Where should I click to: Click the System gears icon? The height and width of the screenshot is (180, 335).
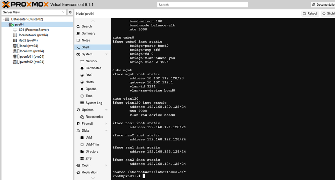point(78,54)
